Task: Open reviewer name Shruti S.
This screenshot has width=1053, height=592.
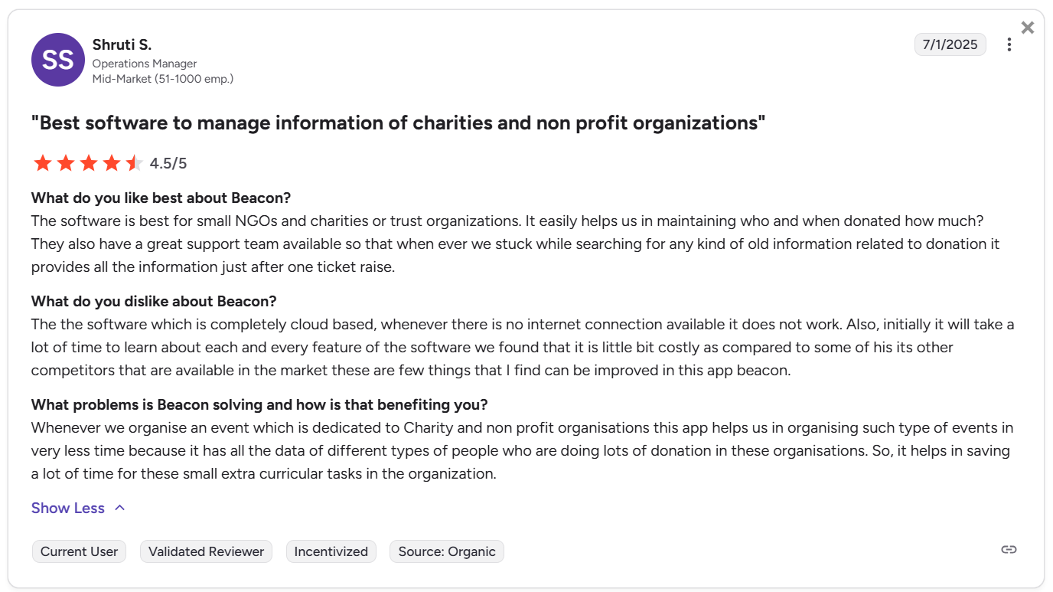Action: (x=122, y=44)
